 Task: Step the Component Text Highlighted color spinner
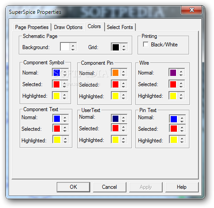pyautogui.click(x=65, y=140)
